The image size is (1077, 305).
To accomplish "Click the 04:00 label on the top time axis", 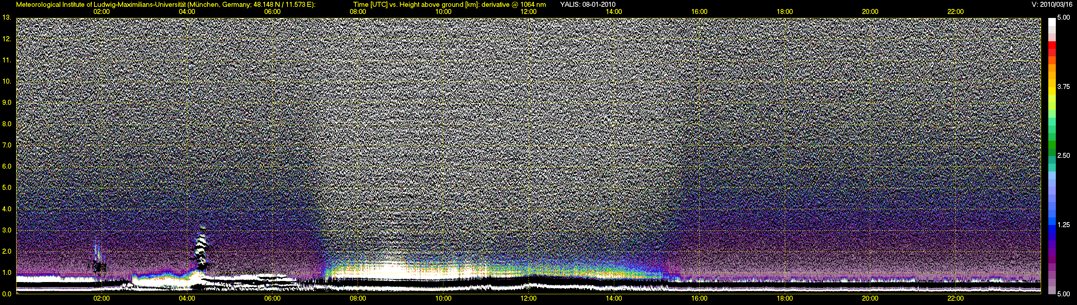I will (187, 12).
